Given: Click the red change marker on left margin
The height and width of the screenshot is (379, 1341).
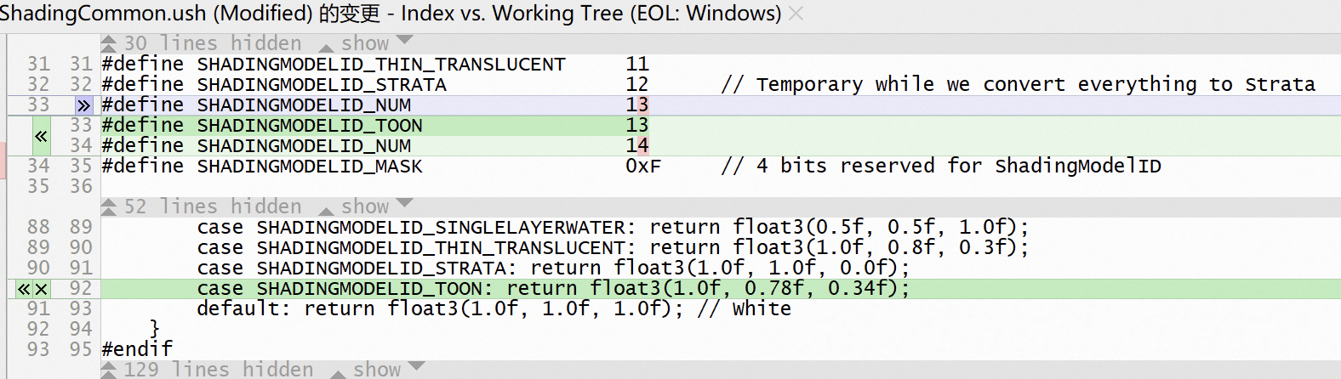Looking at the screenshot, I should [x=3, y=161].
